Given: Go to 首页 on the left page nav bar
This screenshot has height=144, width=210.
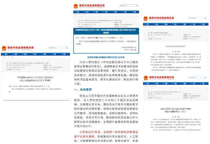Looking at the screenshot, I should [5, 54].
